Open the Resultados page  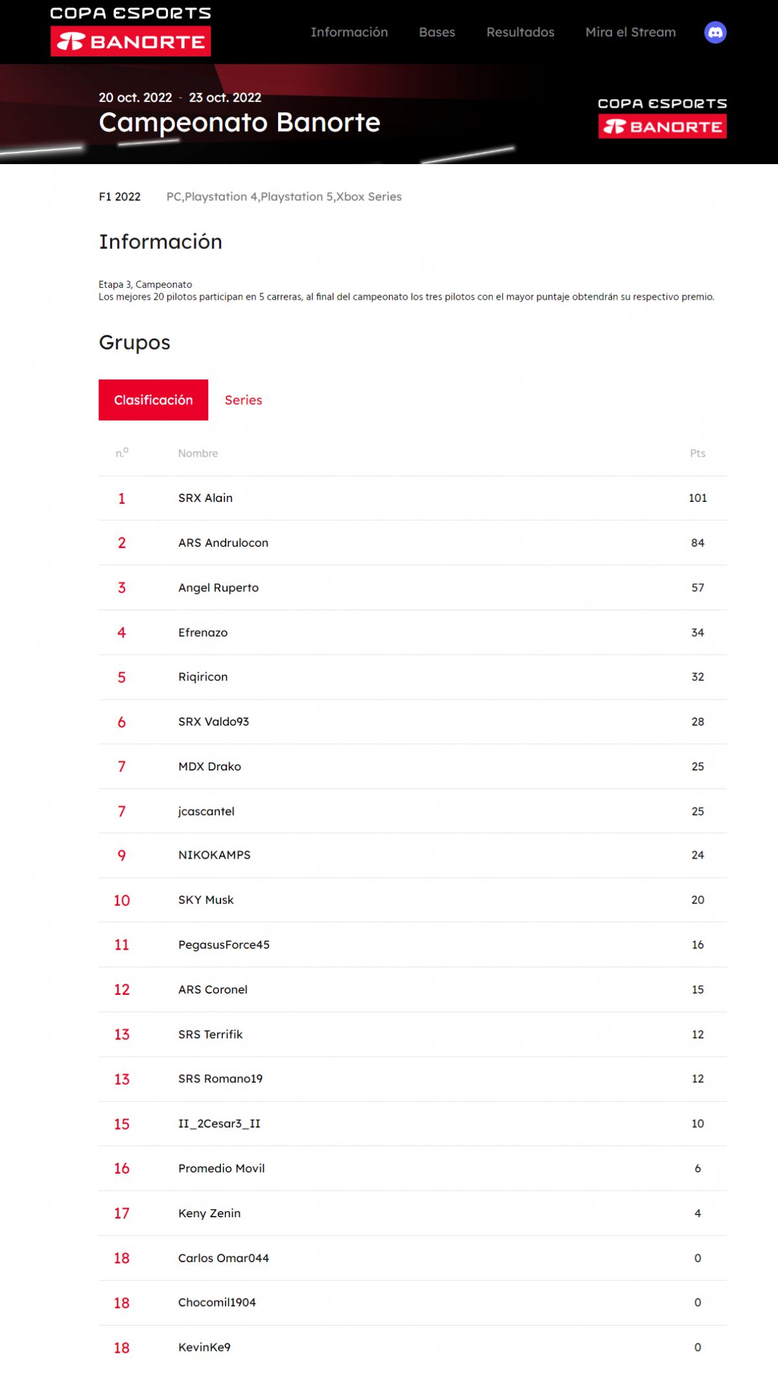[520, 32]
